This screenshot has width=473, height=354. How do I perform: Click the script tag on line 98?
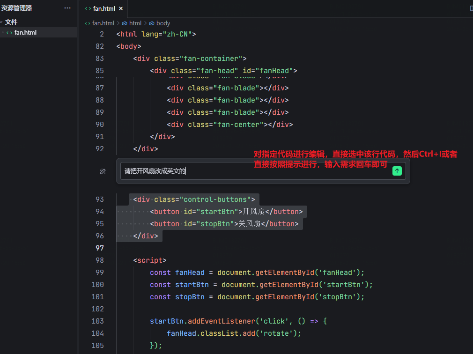(150, 260)
